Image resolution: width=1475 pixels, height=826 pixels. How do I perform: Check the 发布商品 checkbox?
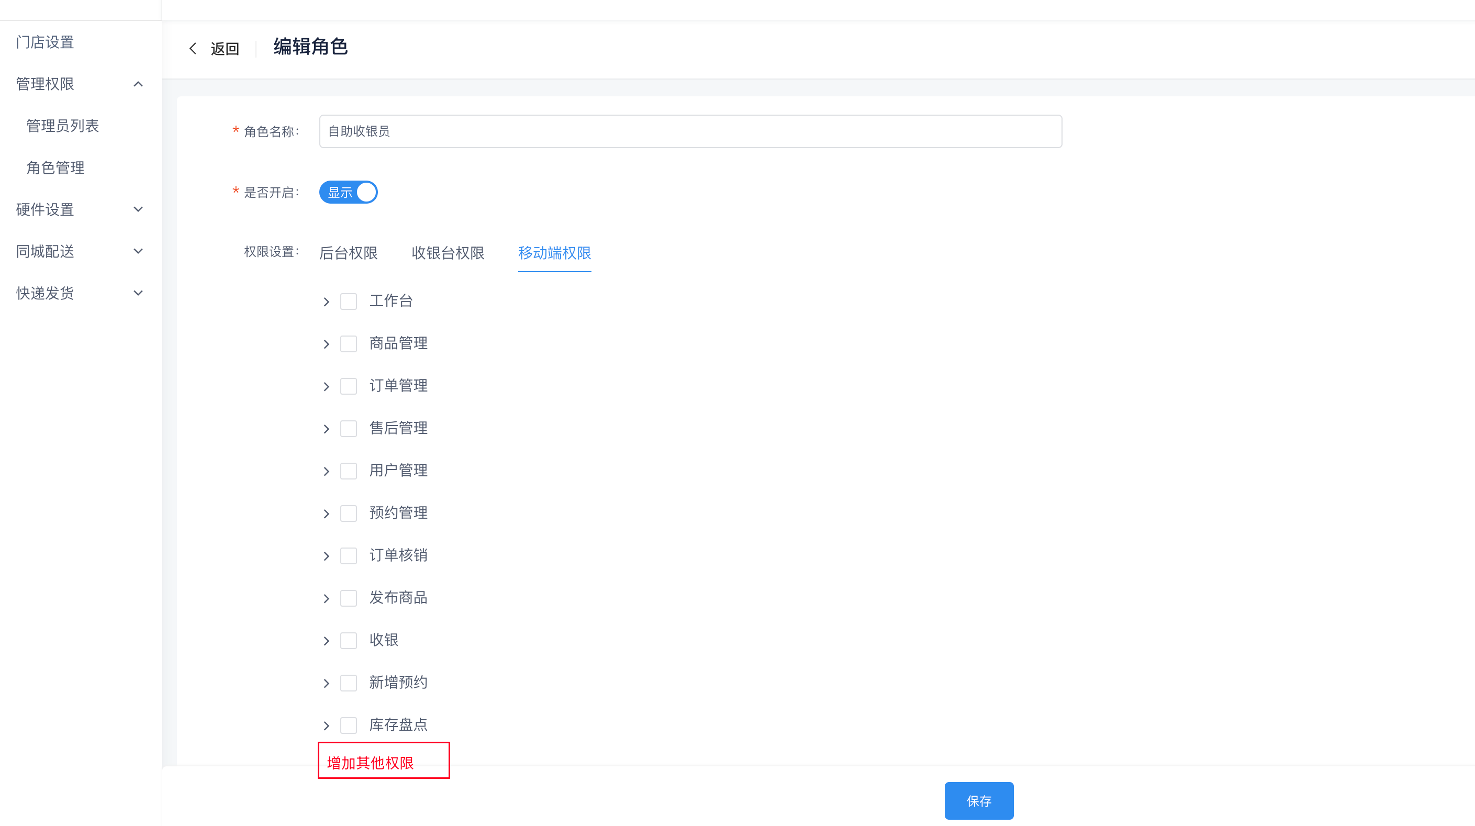[349, 598]
